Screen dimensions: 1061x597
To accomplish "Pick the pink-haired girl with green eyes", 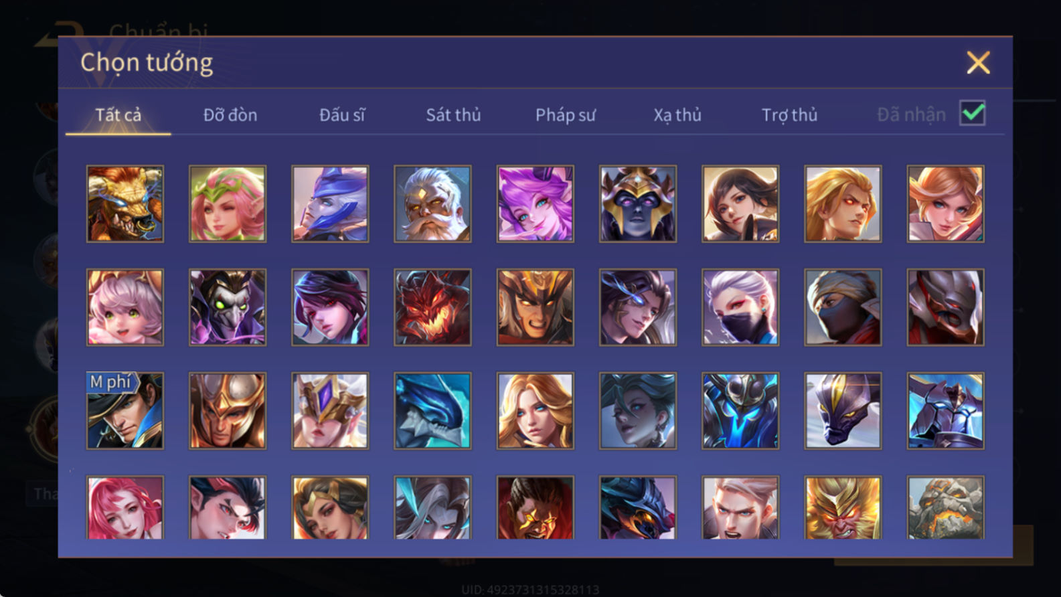I will tap(125, 307).
